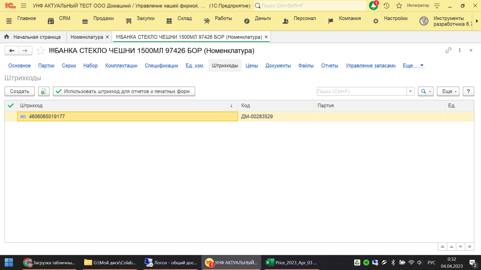Open the history clock icon
The height and width of the screenshot is (270, 481).
click(x=386, y=6)
